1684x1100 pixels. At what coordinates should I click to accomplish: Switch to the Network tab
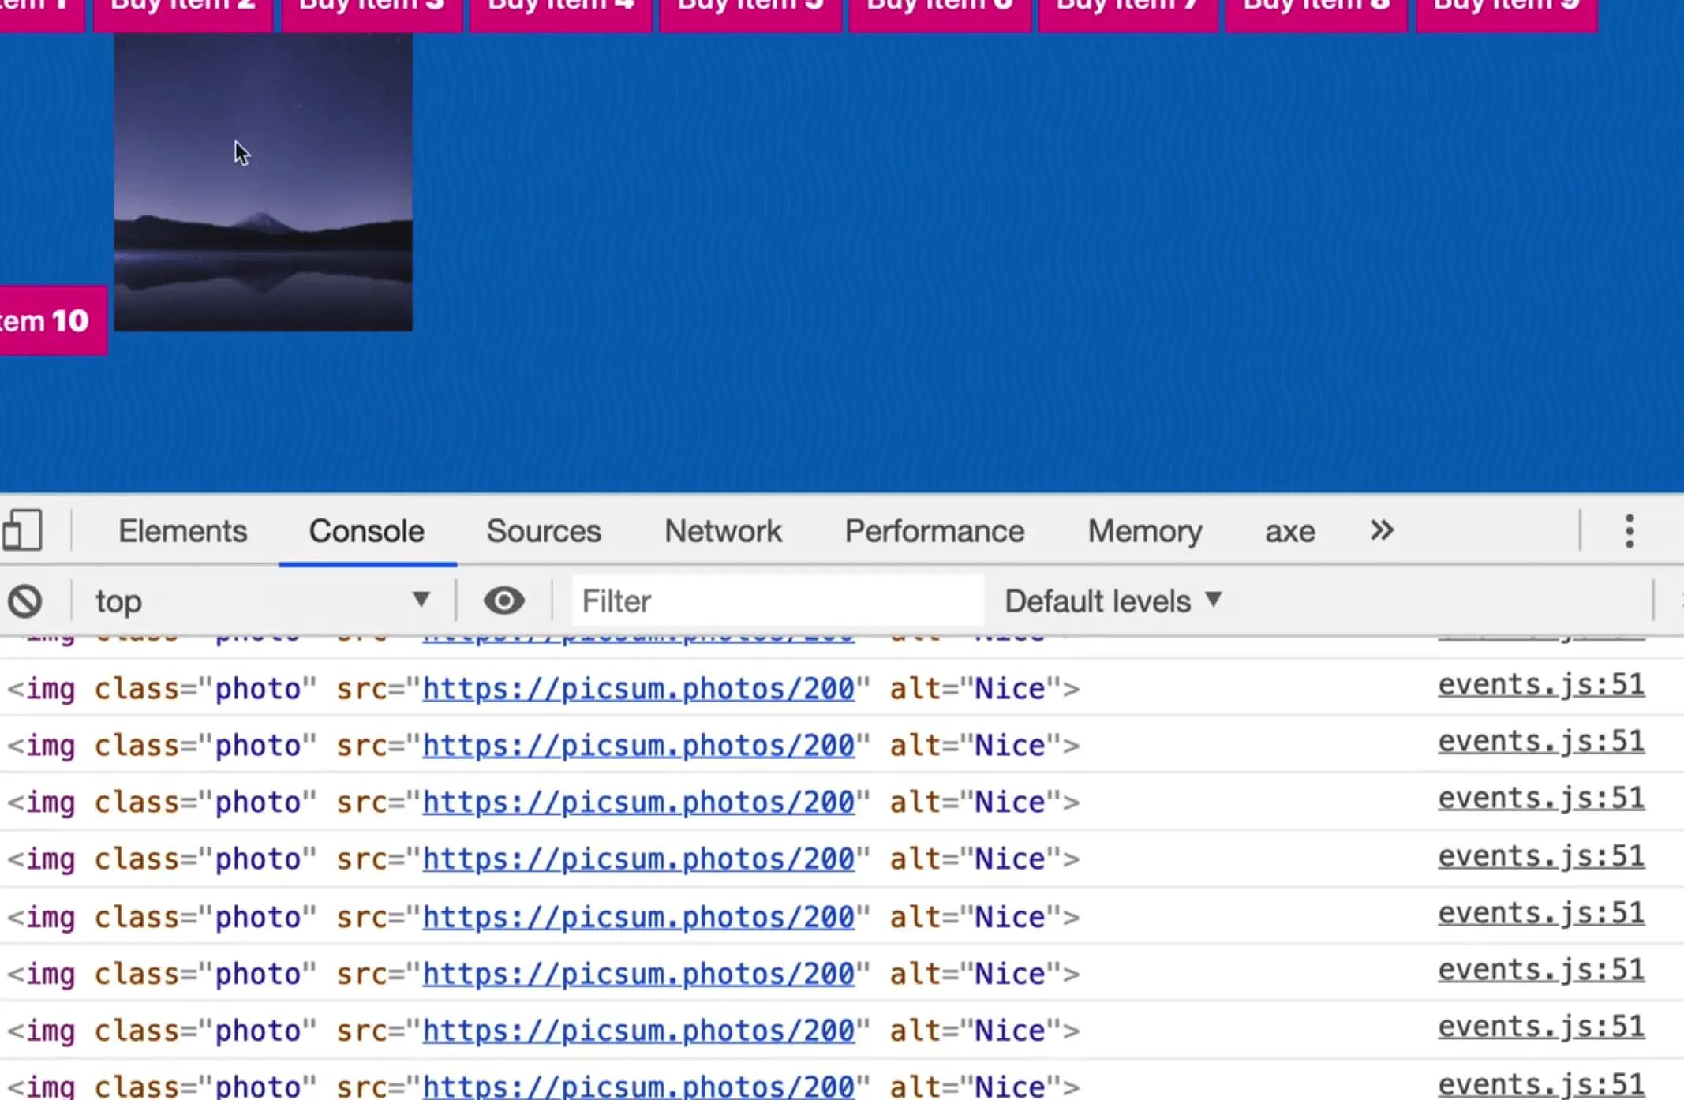coord(723,531)
